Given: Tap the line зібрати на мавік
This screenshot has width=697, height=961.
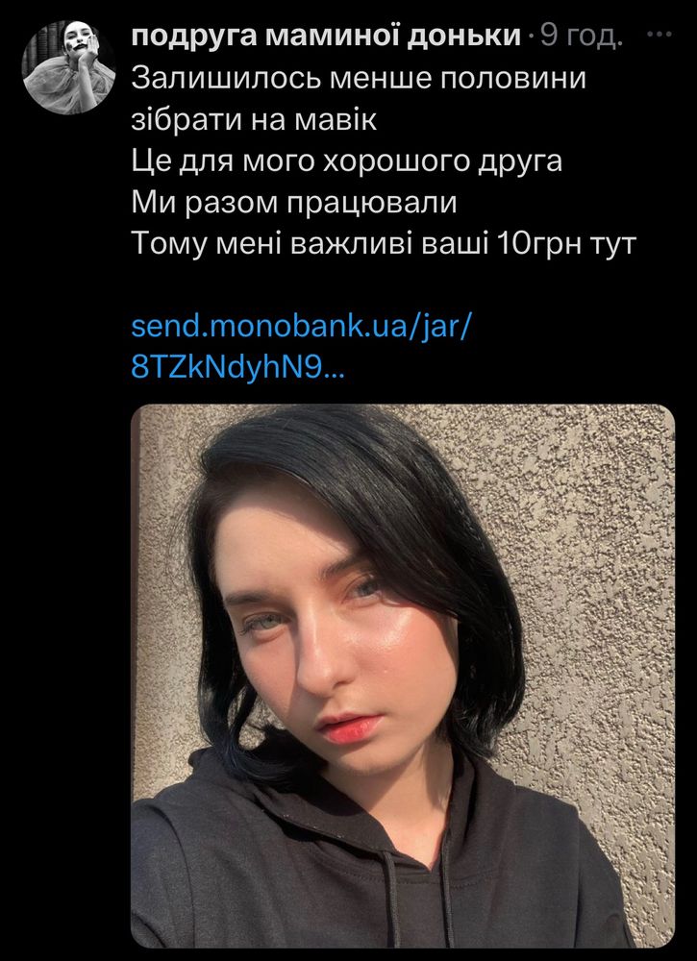Looking at the screenshot, I should [x=254, y=121].
